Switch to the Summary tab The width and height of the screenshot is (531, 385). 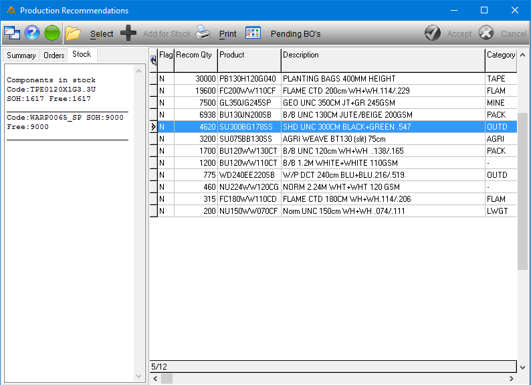[21, 55]
